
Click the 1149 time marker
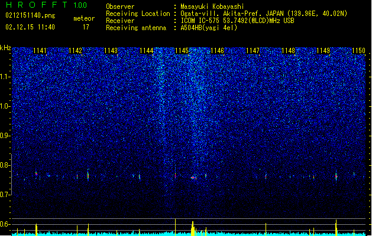coord(324,51)
